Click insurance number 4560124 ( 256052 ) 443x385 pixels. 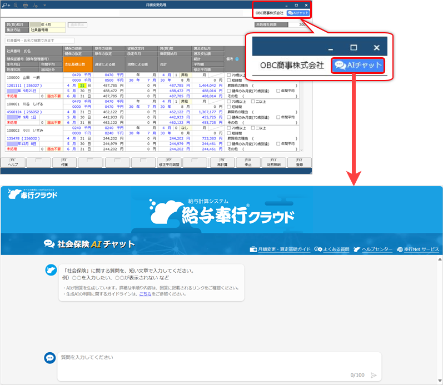click(24, 112)
